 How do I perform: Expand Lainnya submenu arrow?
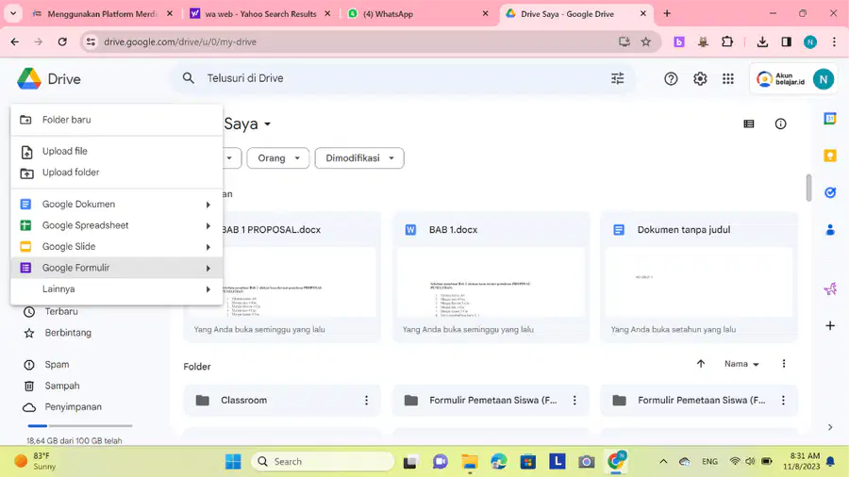(208, 289)
